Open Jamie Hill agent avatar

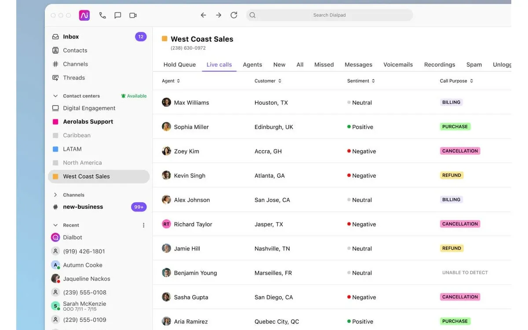pos(166,248)
